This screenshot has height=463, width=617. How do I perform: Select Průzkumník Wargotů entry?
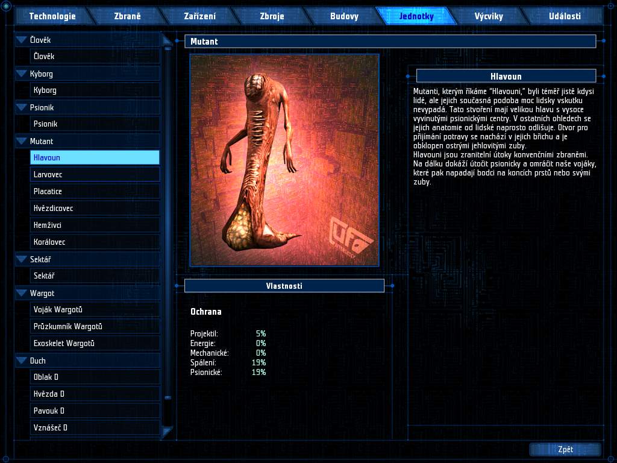pyautogui.click(x=95, y=326)
